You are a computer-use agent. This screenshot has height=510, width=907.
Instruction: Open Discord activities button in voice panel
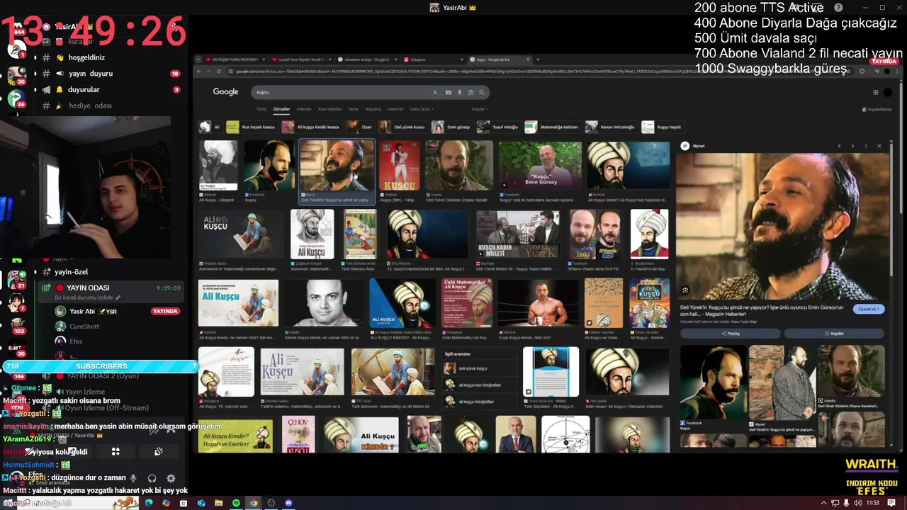[116, 451]
